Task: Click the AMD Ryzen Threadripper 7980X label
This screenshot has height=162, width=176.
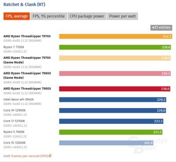Action: click(27, 89)
